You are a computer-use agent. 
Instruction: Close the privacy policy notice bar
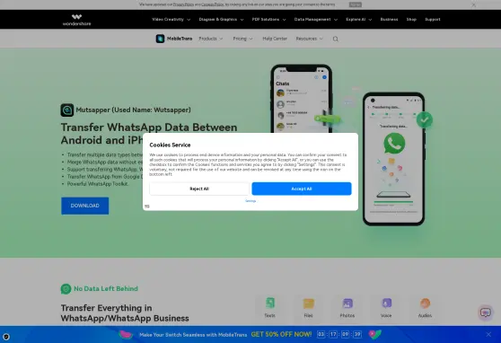(x=473, y=4)
